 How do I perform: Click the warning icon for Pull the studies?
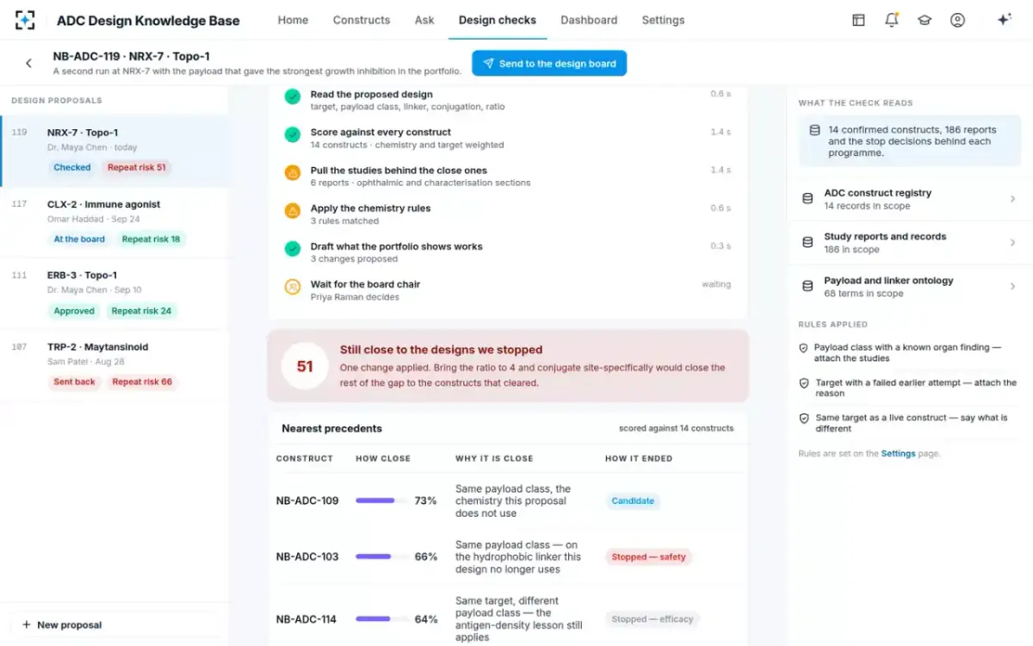click(293, 172)
